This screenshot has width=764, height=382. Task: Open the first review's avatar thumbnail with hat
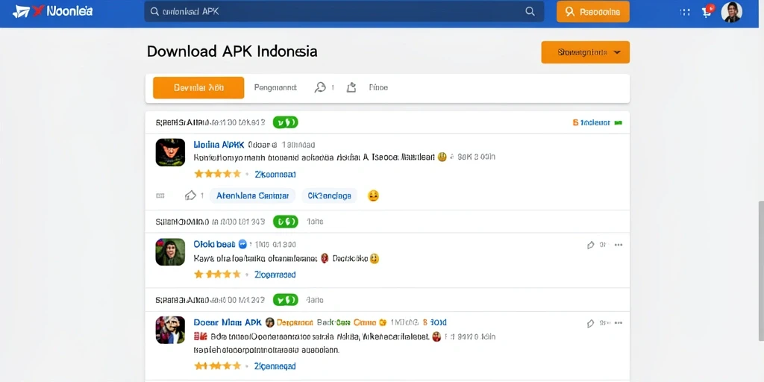(170, 152)
